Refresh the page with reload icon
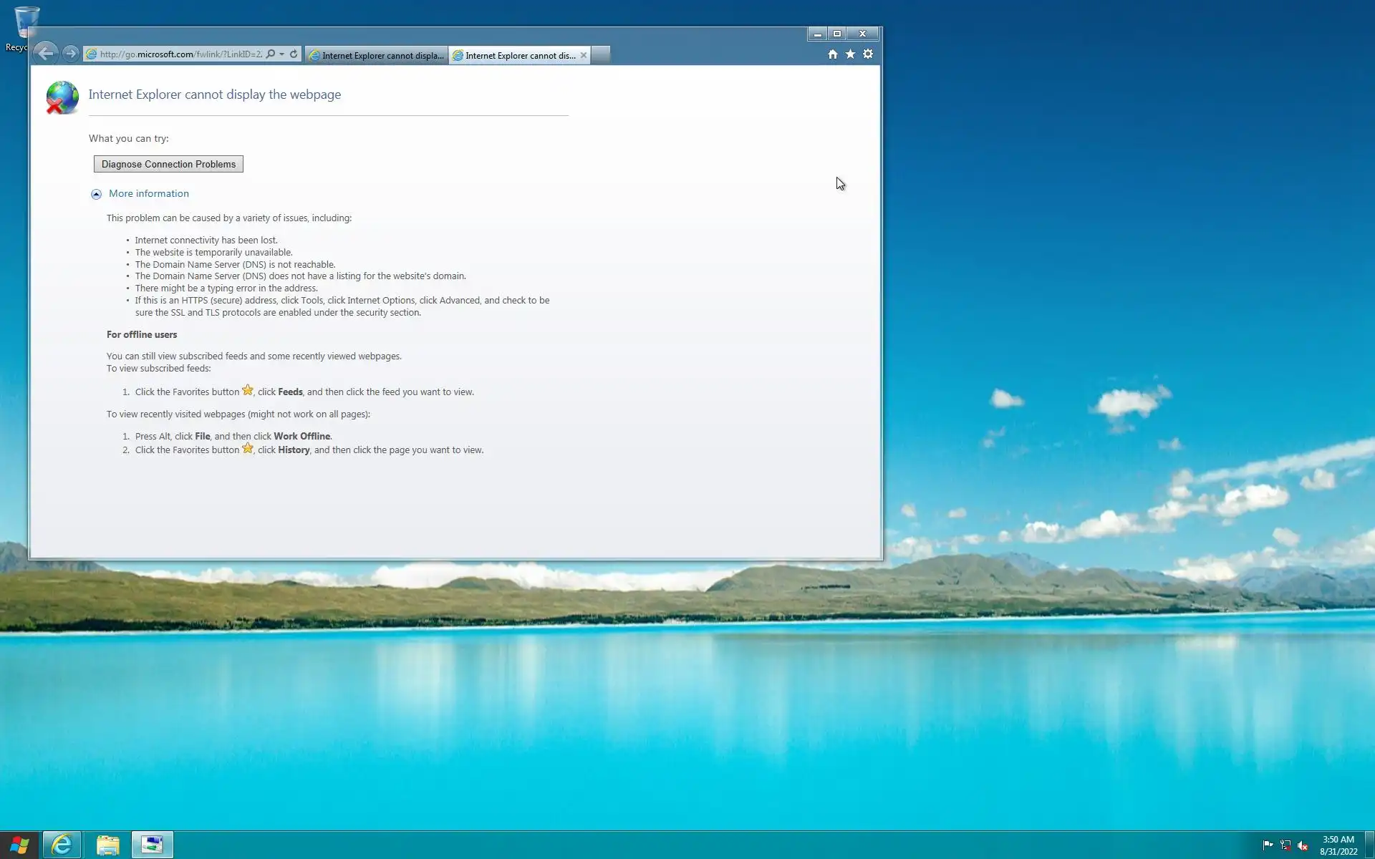 point(294,54)
